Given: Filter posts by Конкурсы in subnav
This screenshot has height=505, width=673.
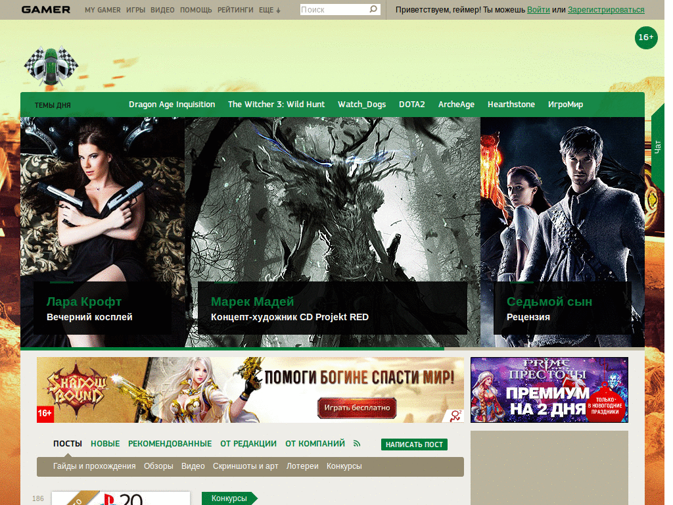Looking at the screenshot, I should click(344, 466).
